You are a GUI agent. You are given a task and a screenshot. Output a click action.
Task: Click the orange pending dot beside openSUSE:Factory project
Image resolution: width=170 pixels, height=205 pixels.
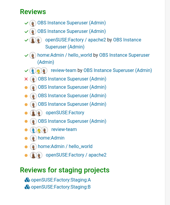pos(26,113)
